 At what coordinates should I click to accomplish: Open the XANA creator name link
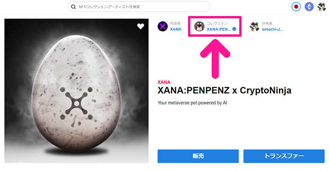pos(176,29)
